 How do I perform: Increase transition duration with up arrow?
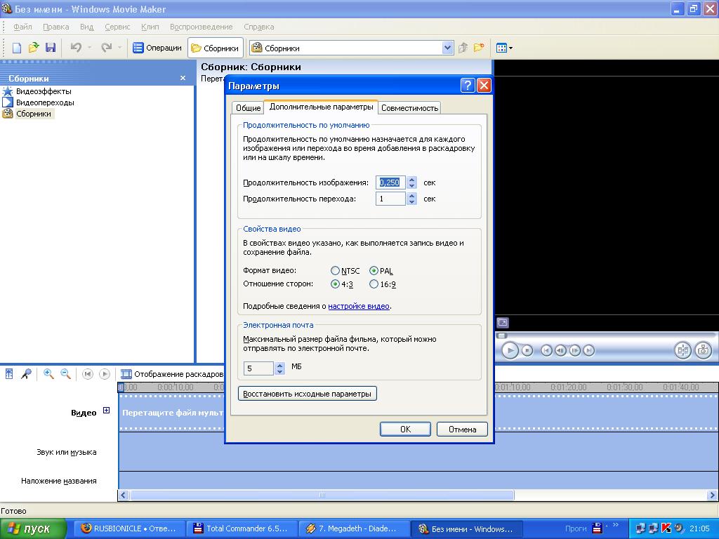click(x=411, y=196)
